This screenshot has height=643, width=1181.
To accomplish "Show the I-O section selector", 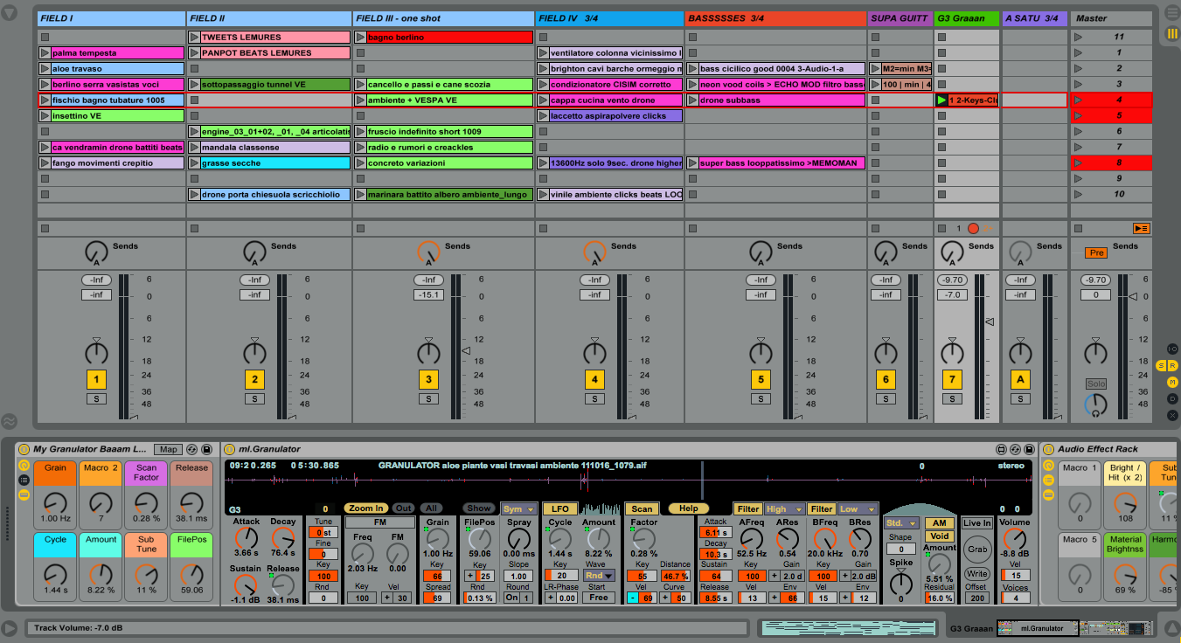I will click(1172, 349).
